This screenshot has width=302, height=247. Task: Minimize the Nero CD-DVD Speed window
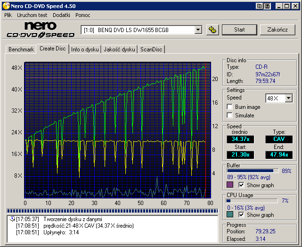tap(279, 6)
